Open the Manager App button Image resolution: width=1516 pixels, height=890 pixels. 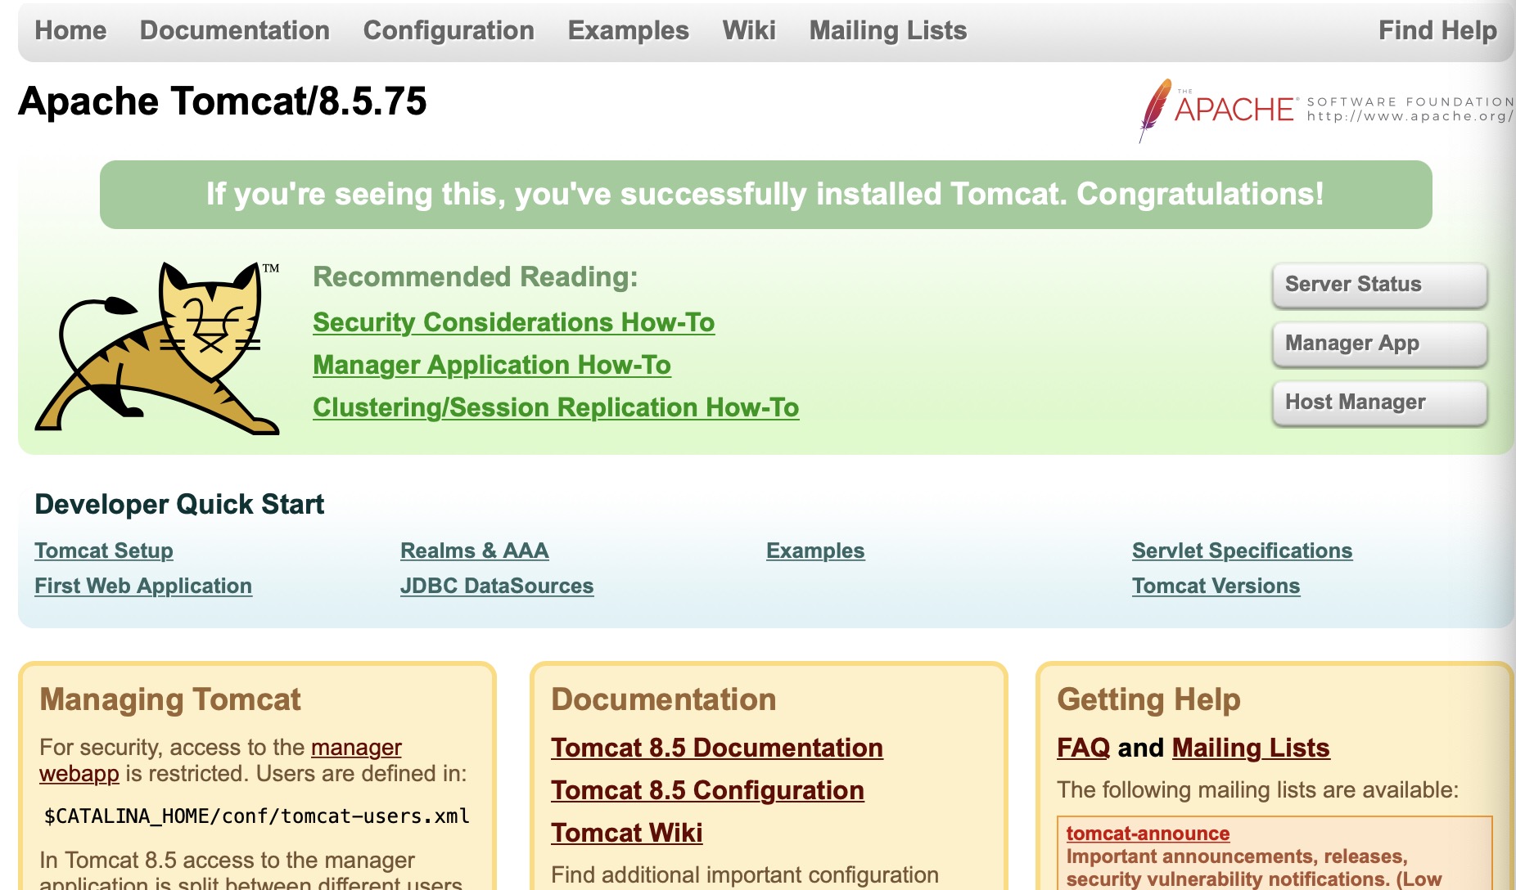pyautogui.click(x=1380, y=344)
